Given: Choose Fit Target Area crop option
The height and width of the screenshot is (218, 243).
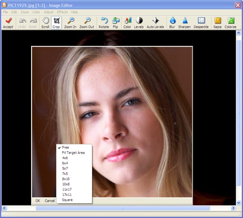Looking at the screenshot, I should pyautogui.click(x=74, y=153).
